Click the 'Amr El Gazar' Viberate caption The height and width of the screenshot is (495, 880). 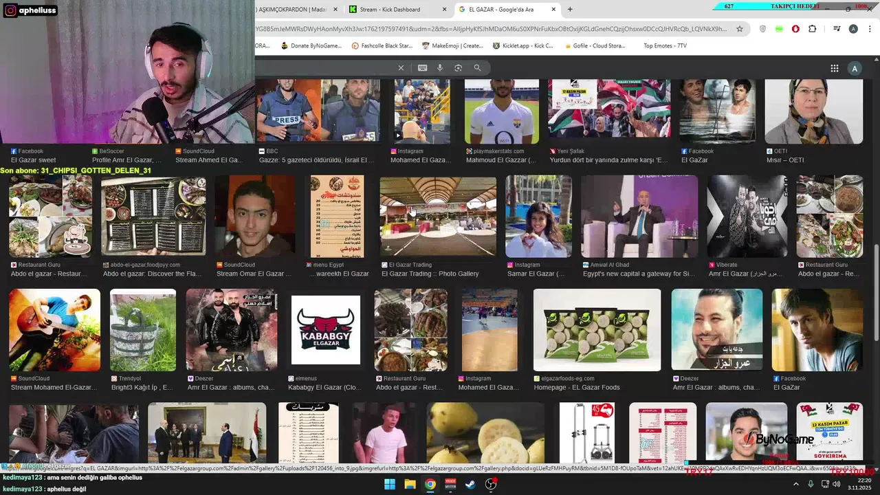pyautogui.click(x=746, y=274)
